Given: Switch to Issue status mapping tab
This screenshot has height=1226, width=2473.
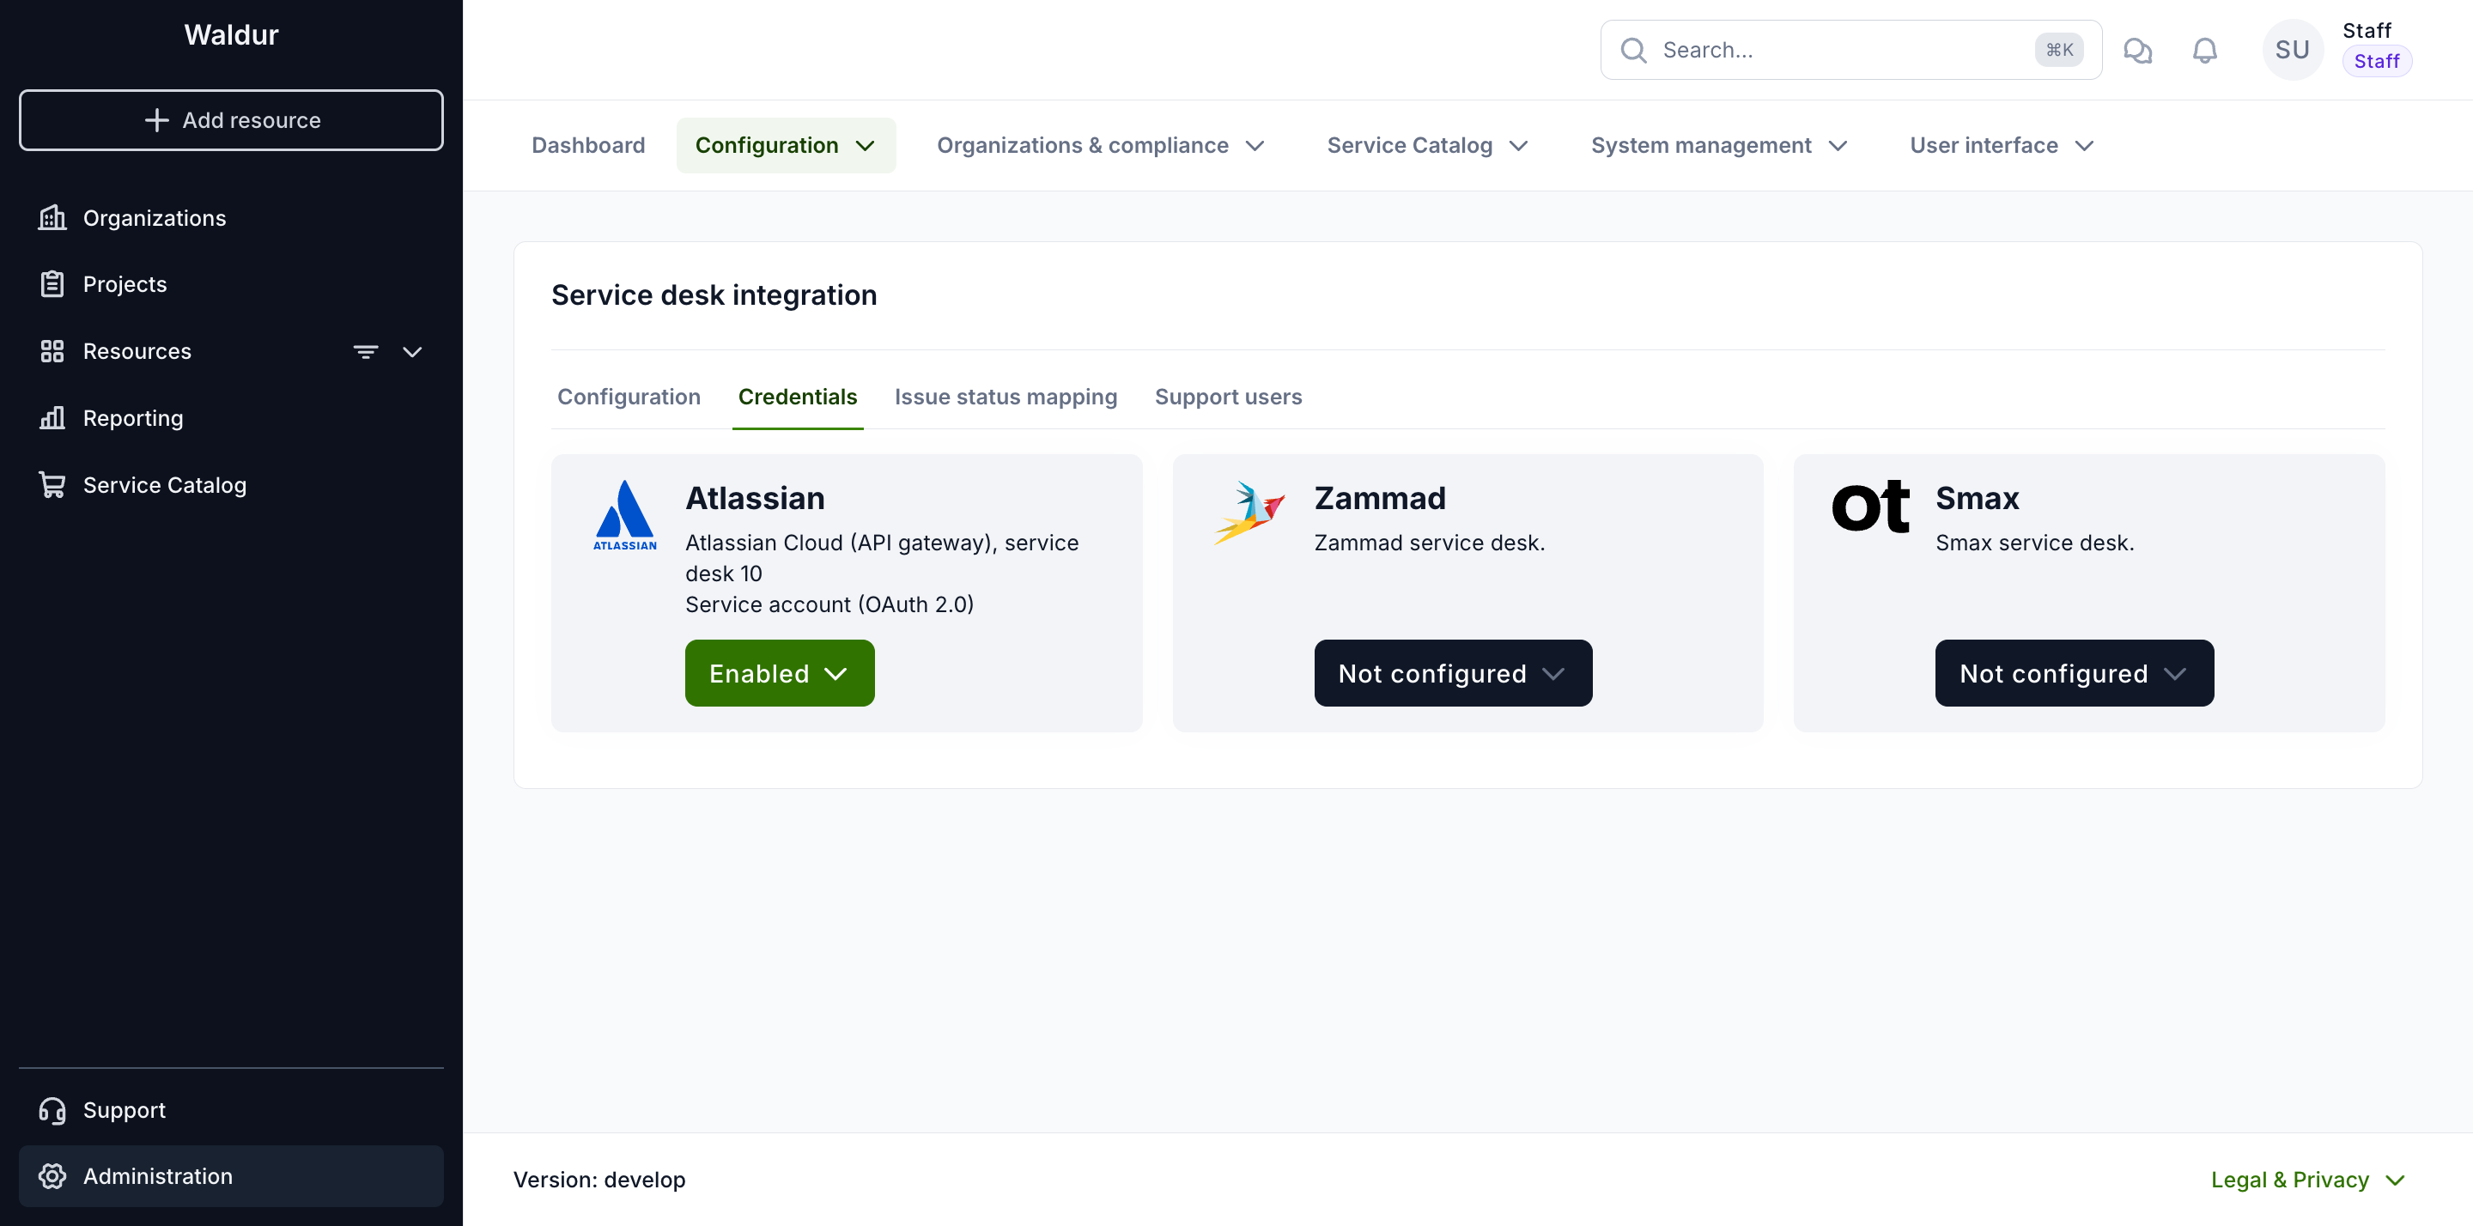Looking at the screenshot, I should coord(1006,397).
